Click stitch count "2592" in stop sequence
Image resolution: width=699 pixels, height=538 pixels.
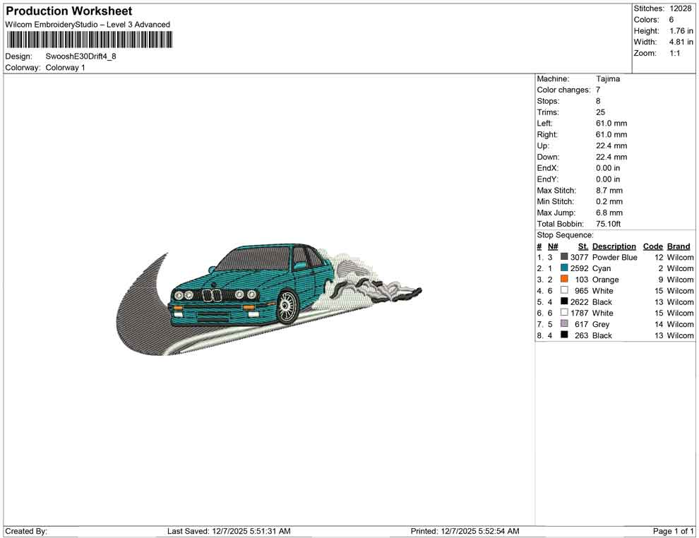click(580, 268)
